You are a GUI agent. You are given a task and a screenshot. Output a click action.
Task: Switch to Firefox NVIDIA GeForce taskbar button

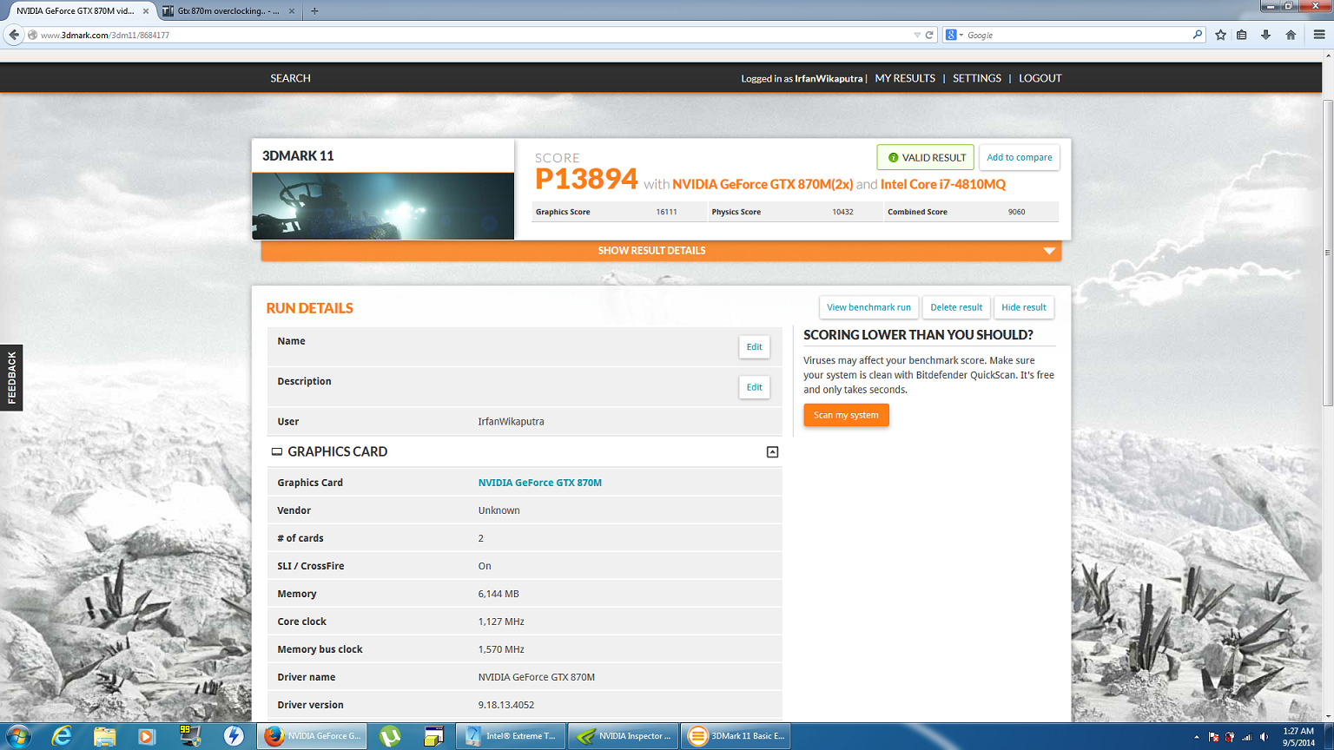click(312, 736)
